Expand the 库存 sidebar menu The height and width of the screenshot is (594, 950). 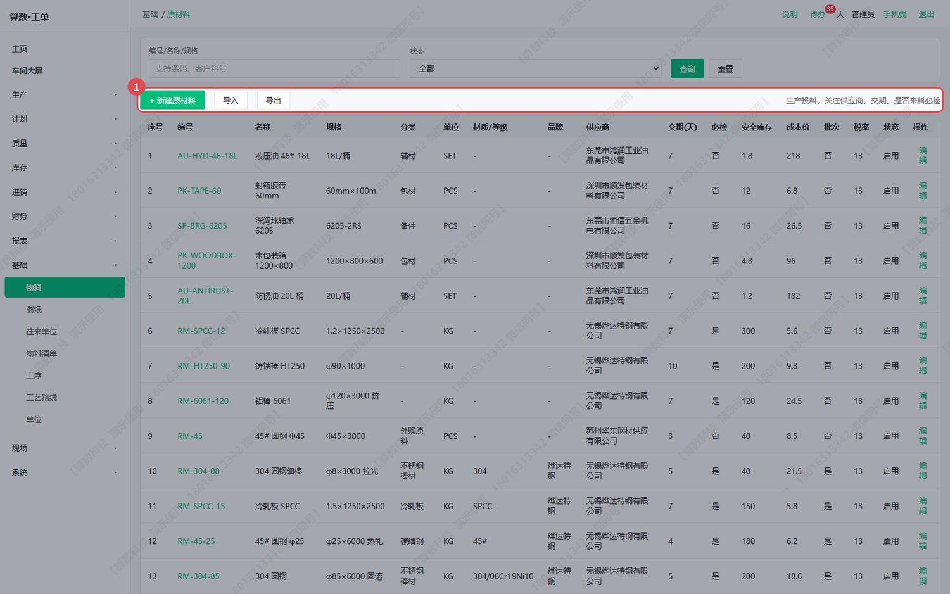coord(65,168)
